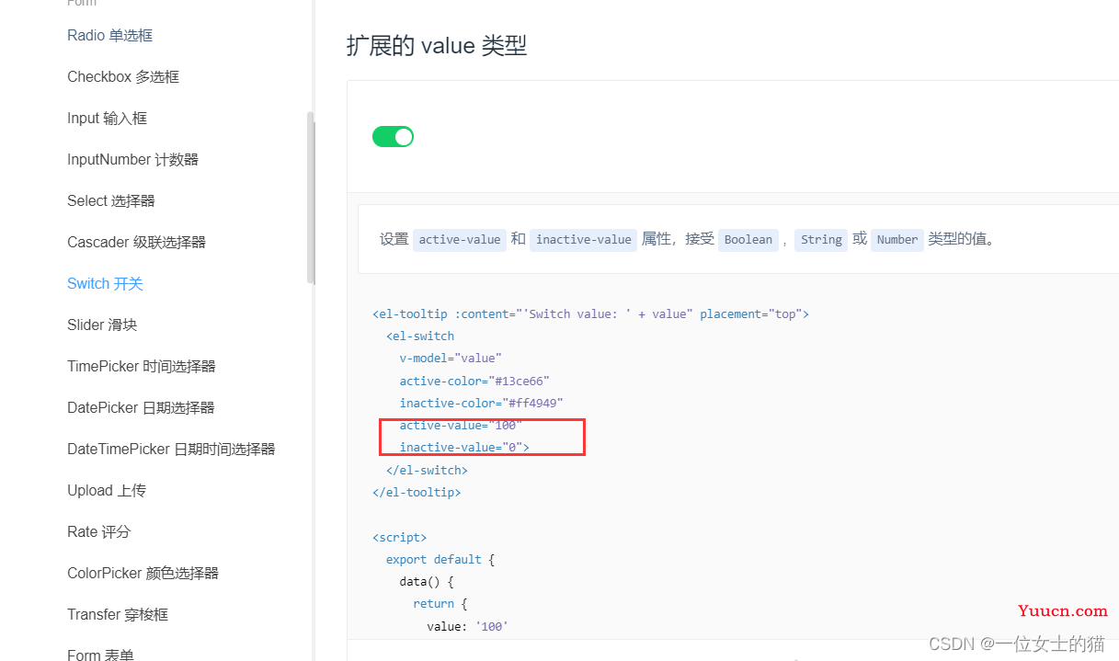Click the inactive-value code tag in description
The height and width of the screenshot is (661, 1119).
[584, 240]
